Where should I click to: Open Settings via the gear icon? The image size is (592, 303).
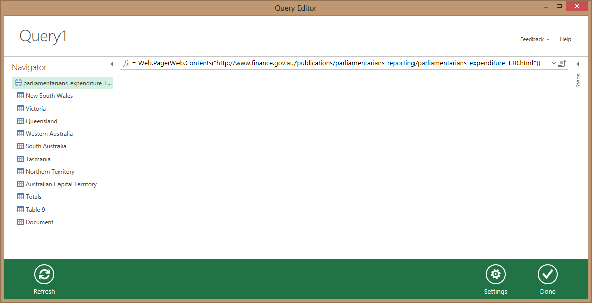click(x=495, y=274)
